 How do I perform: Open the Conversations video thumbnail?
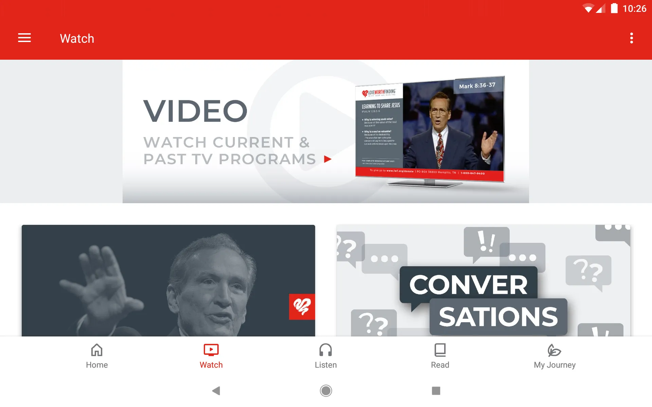tap(484, 280)
